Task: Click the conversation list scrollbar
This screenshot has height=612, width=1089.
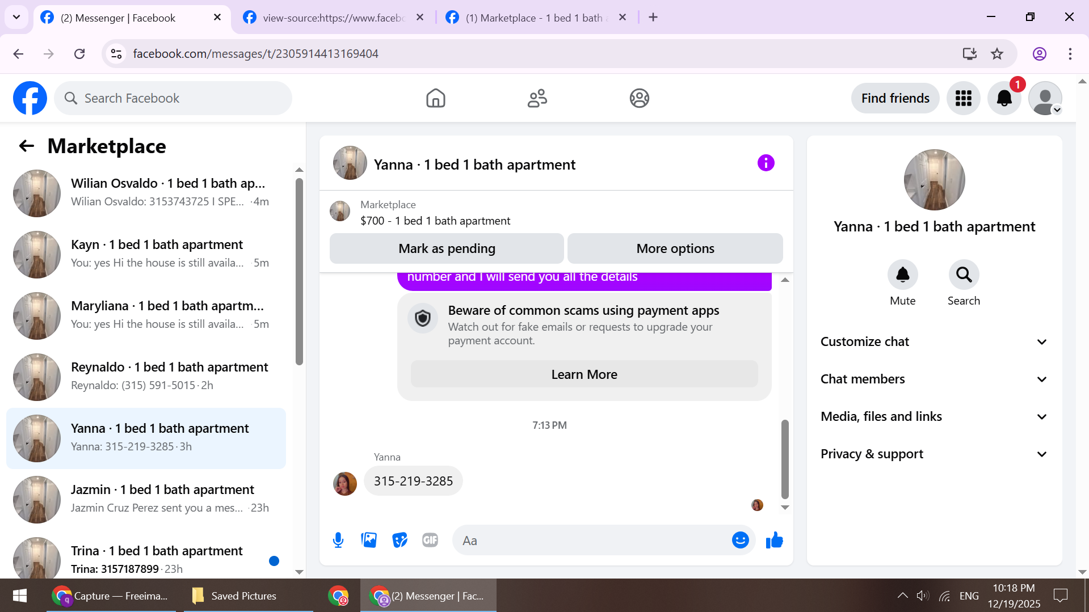Action: (x=299, y=272)
